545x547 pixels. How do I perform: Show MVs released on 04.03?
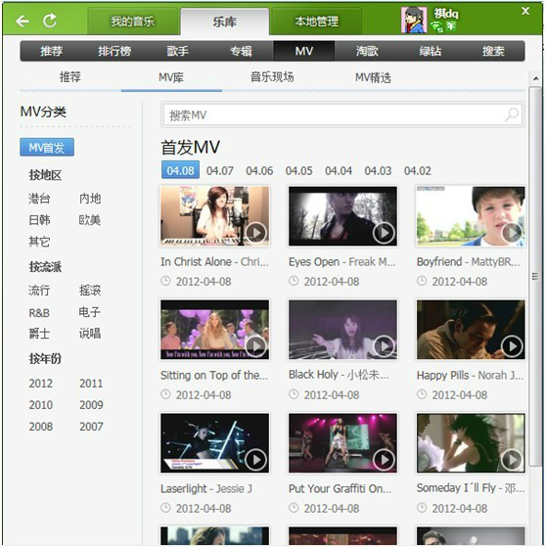[378, 170]
